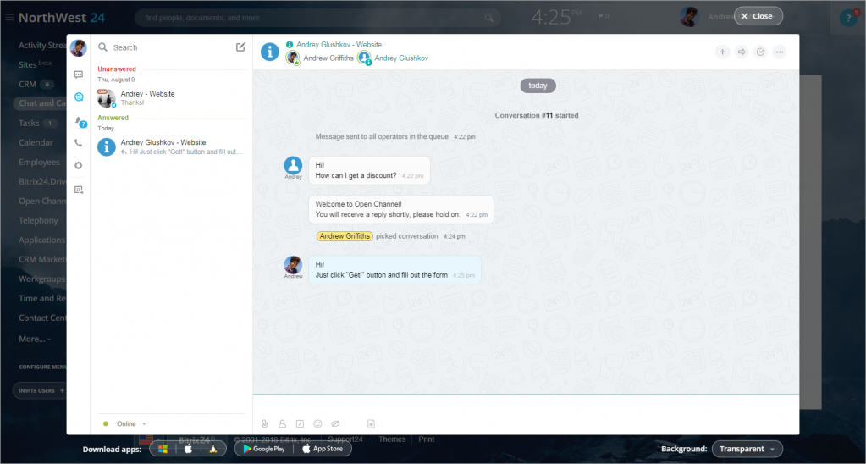Open the help question mark icon
866x464 pixels.
point(848,19)
